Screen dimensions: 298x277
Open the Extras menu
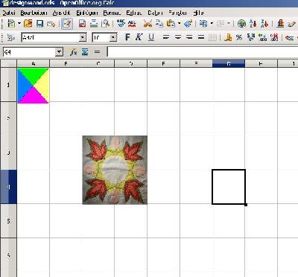click(133, 13)
